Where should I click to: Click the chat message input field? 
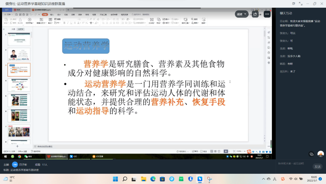click(294, 163)
